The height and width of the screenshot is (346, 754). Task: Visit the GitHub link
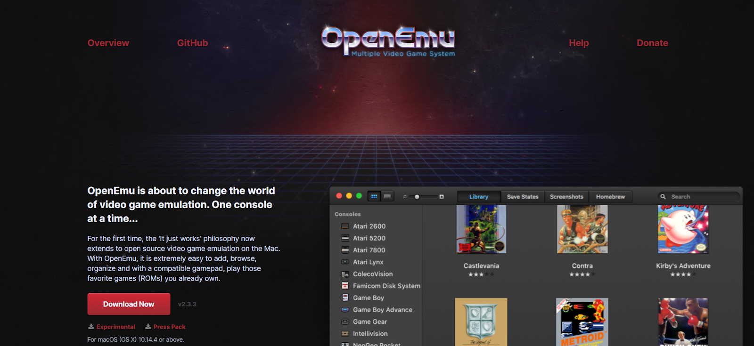click(x=192, y=43)
